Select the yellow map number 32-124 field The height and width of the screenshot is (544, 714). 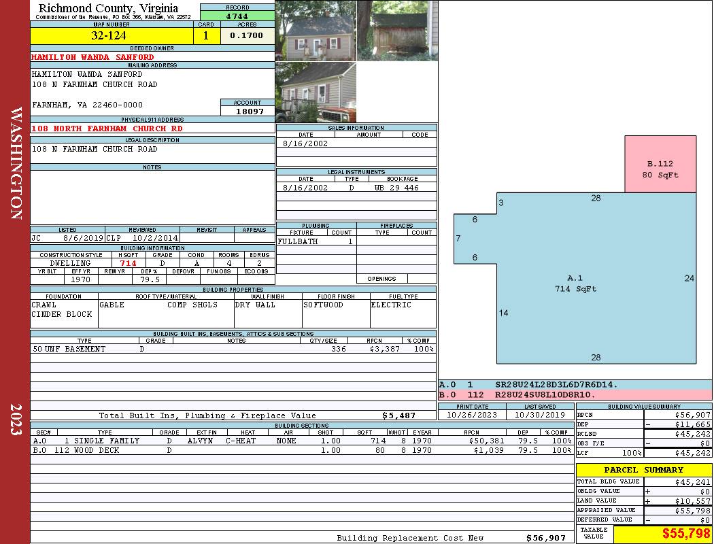click(108, 36)
